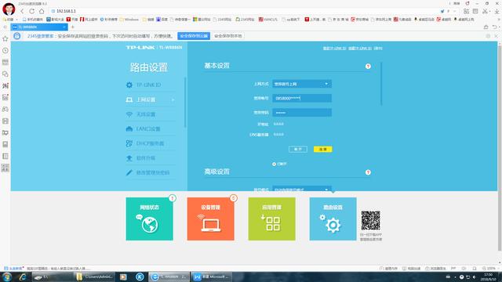
Task: Open the help icon beside 基本设置
Action: [368, 66]
